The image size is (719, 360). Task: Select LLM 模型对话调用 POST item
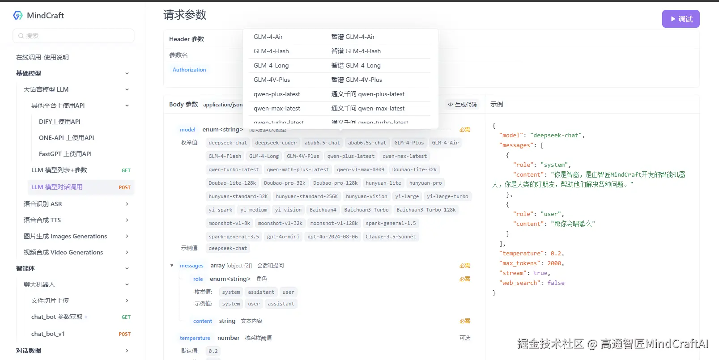coord(81,187)
